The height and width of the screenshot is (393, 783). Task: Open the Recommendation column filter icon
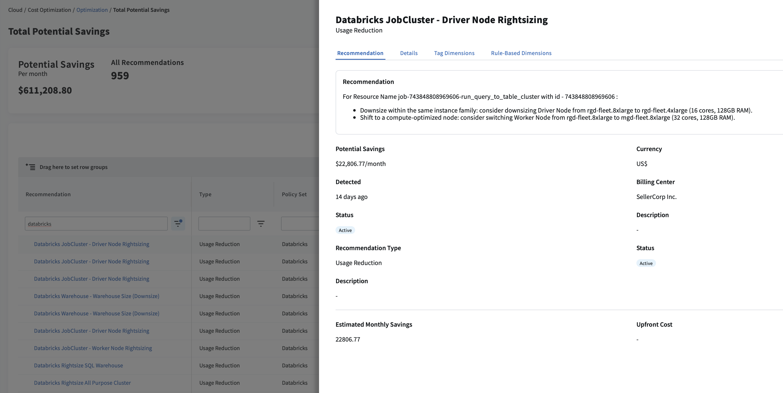click(x=178, y=223)
